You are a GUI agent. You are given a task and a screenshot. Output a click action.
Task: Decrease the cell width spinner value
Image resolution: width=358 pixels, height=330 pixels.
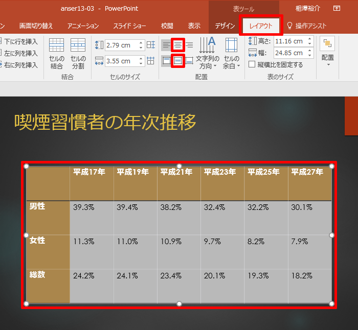pyautogui.click(x=141, y=63)
